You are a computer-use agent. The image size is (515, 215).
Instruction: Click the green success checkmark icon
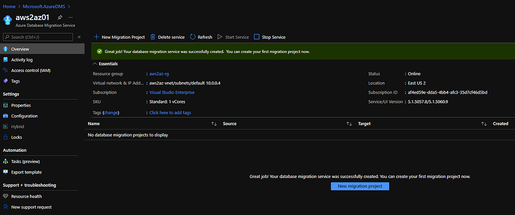click(x=99, y=51)
